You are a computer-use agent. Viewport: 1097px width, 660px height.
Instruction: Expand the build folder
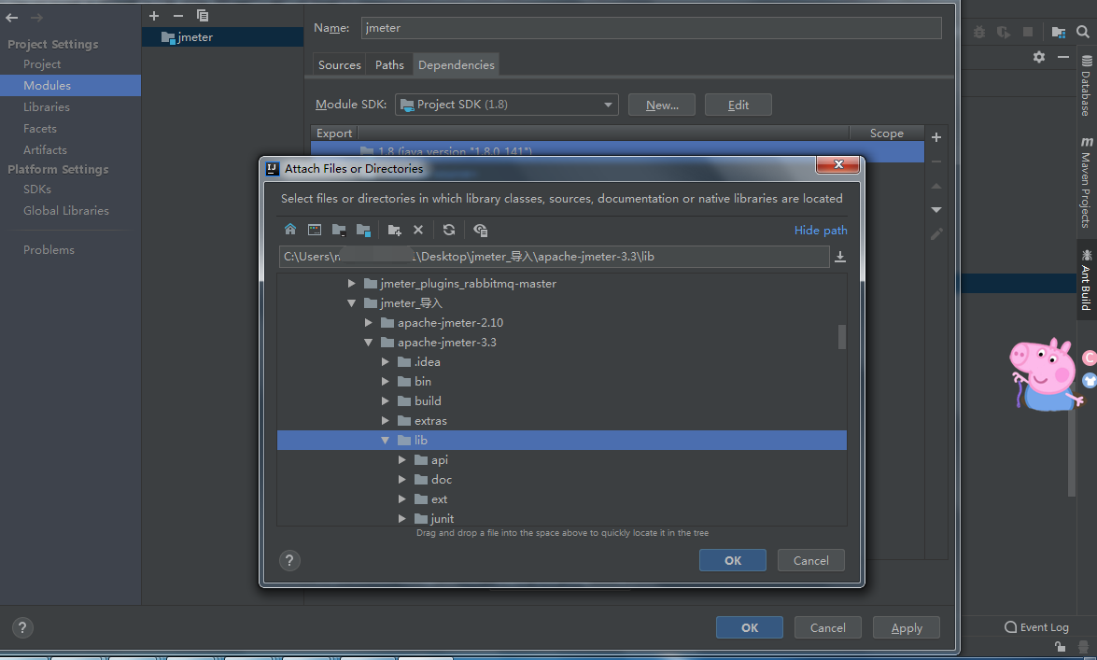[385, 401]
